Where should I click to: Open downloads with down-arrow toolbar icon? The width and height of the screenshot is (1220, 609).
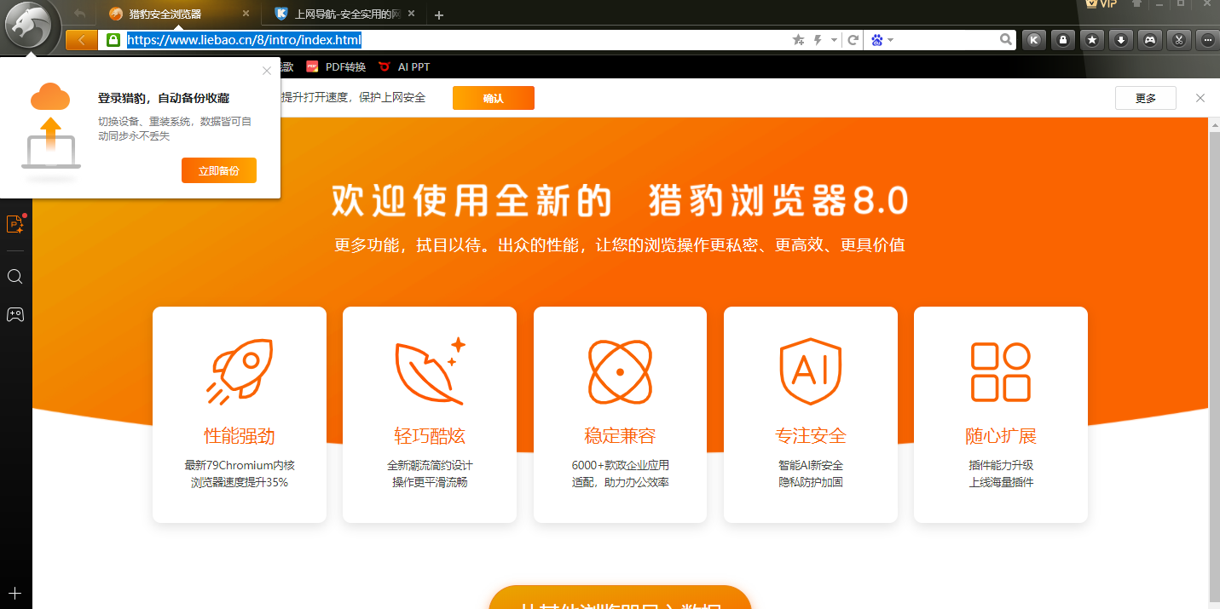(x=1121, y=39)
